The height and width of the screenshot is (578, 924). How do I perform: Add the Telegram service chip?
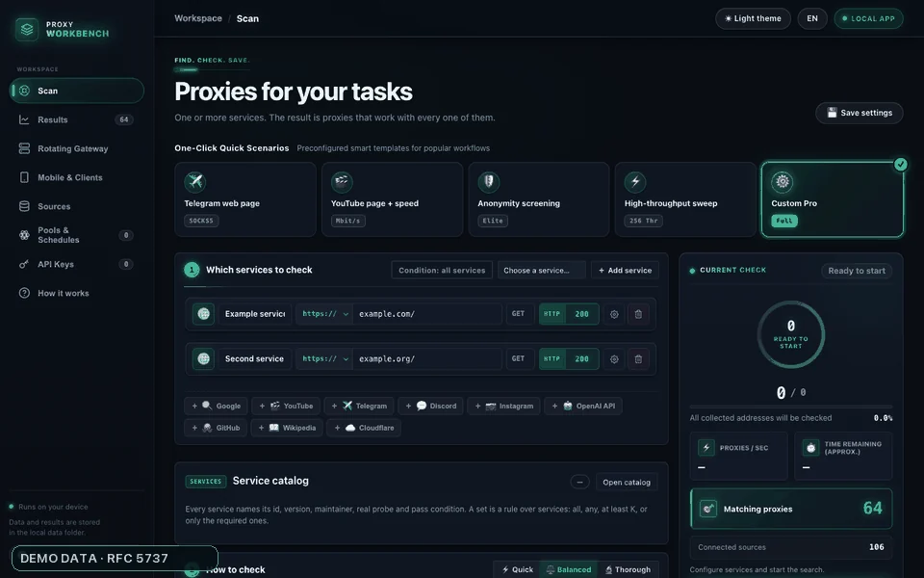(x=359, y=406)
